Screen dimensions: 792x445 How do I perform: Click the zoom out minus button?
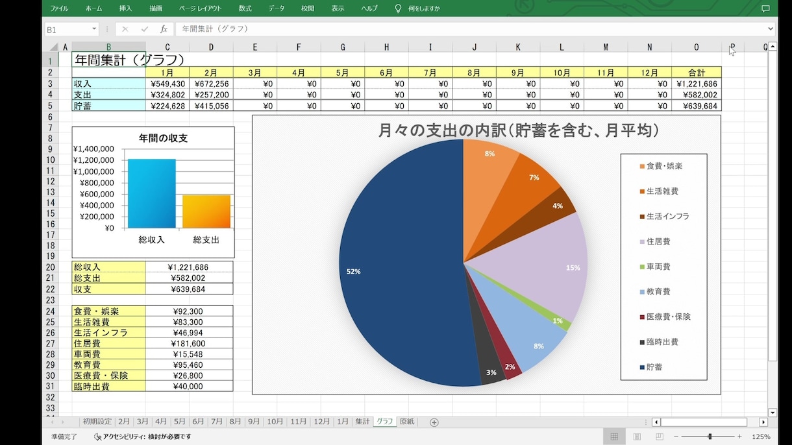[x=676, y=437]
